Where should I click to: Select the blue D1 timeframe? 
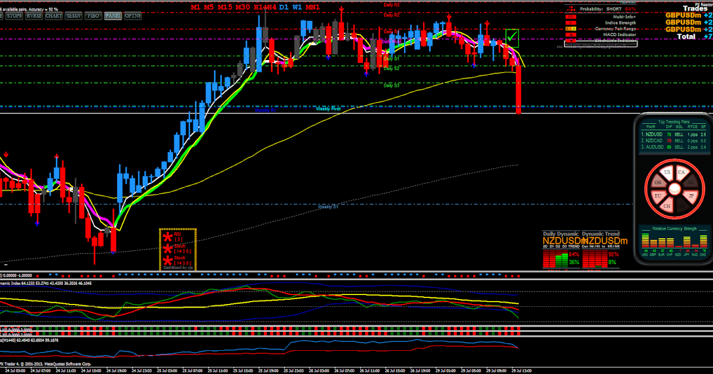[284, 7]
